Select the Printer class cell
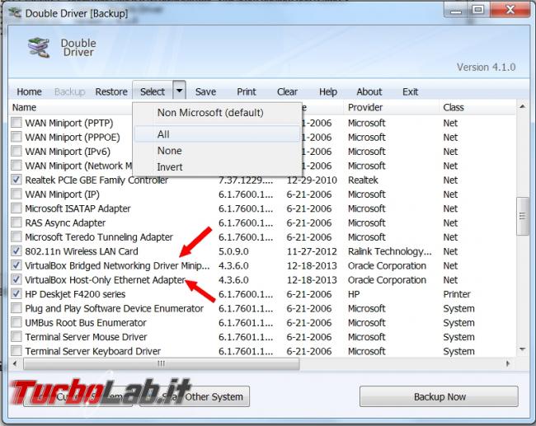 457,294
